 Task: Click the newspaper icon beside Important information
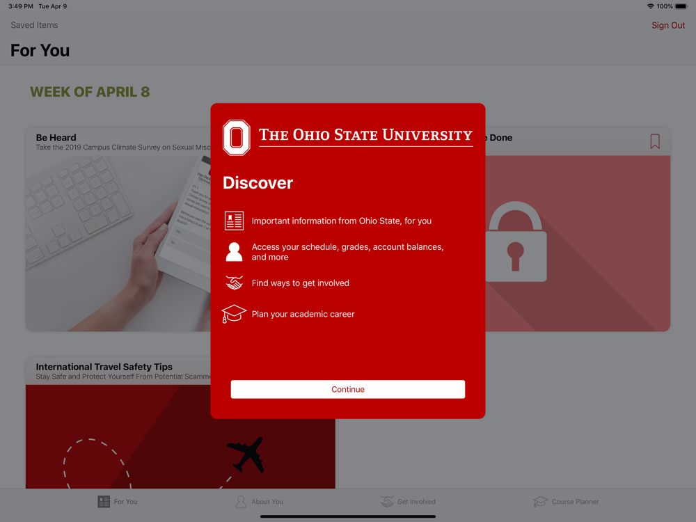coord(234,221)
